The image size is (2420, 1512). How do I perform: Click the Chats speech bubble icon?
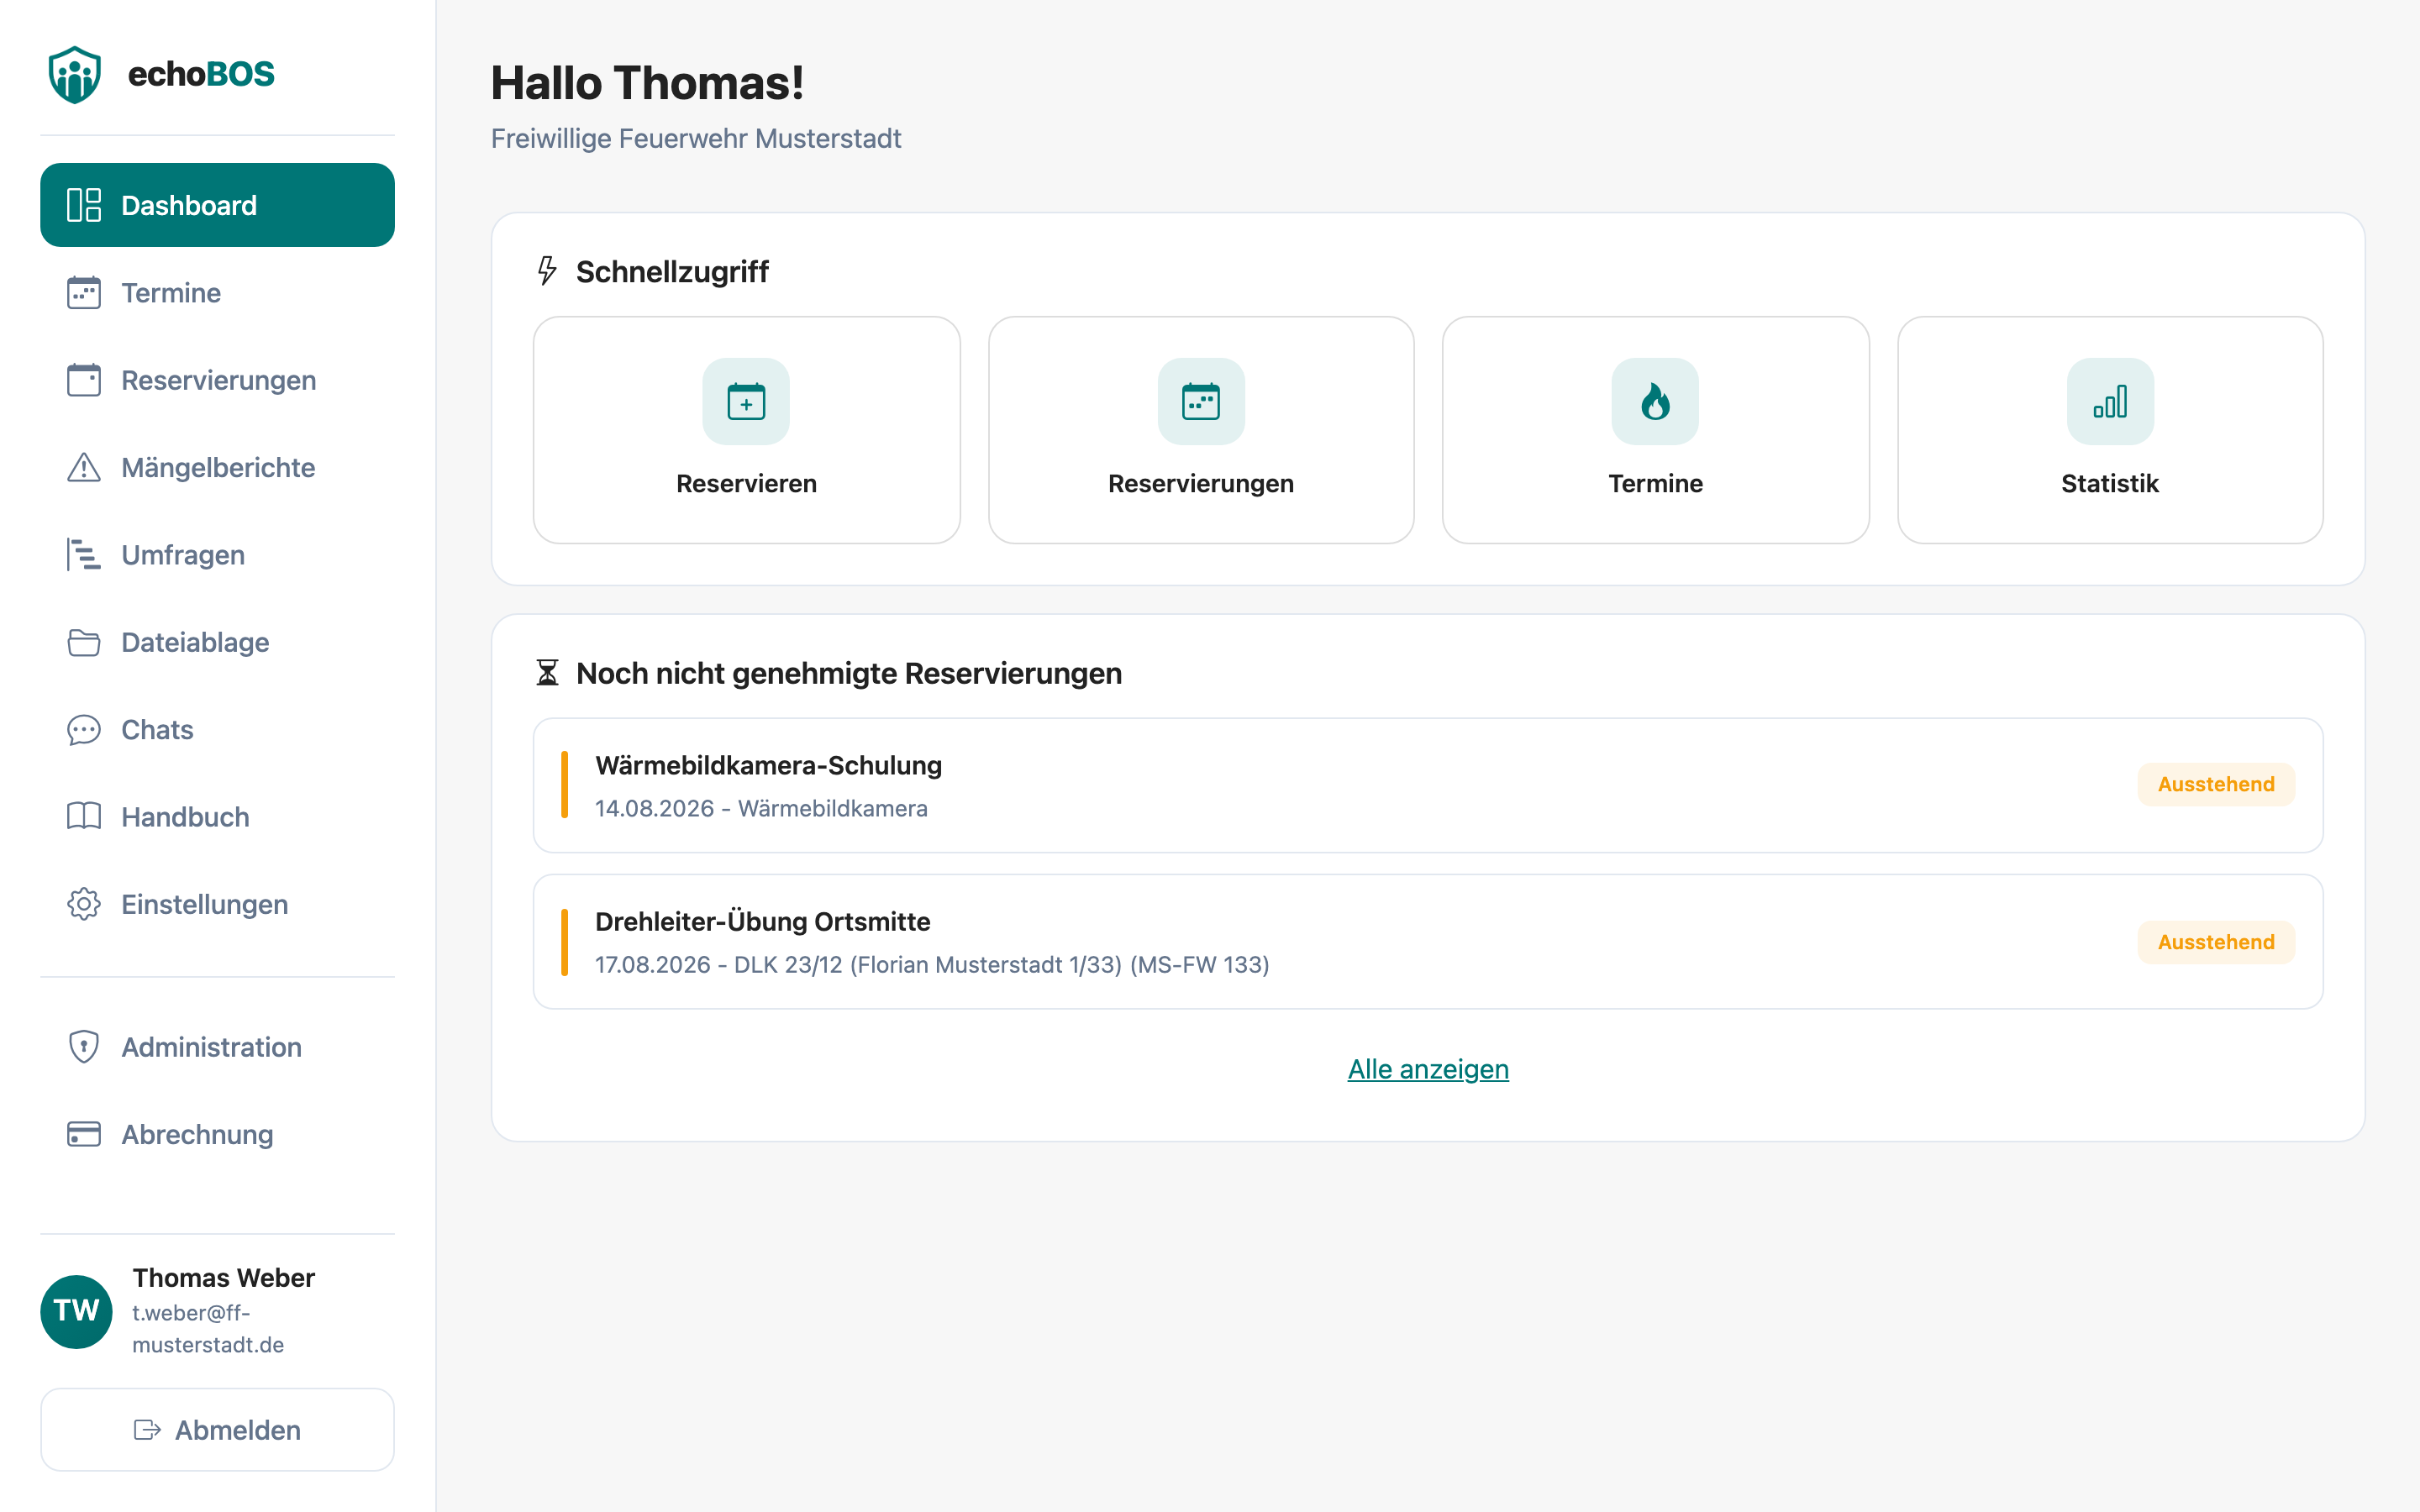tap(84, 730)
